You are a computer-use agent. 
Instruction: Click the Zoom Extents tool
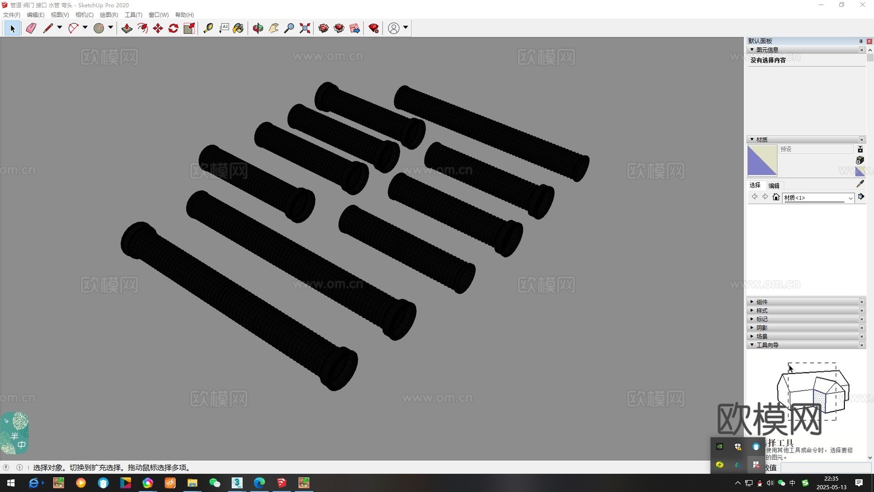[305, 29]
